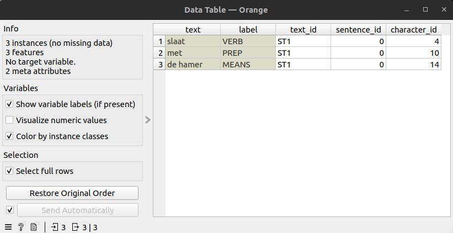The height and width of the screenshot is (233, 453).
Task: Click the cell containing 'de hamer'
Action: click(193, 64)
